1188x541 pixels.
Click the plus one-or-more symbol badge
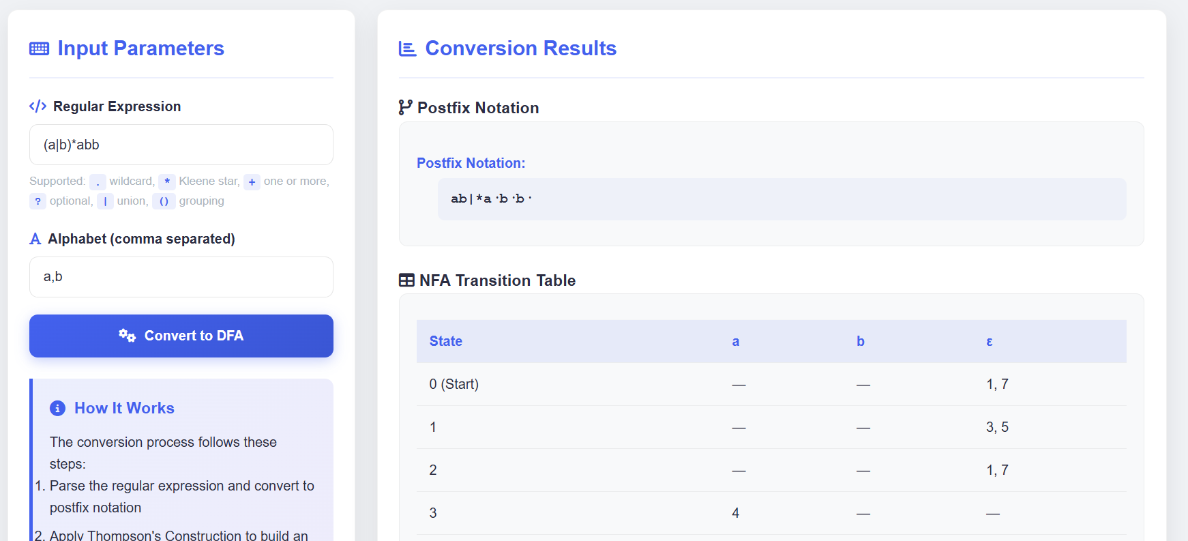252,181
